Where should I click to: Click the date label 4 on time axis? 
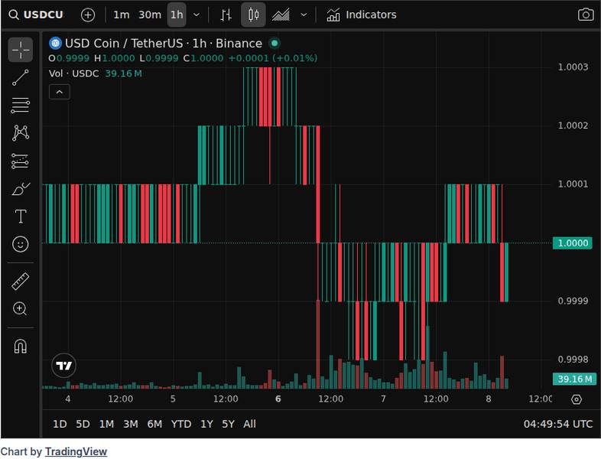68,399
